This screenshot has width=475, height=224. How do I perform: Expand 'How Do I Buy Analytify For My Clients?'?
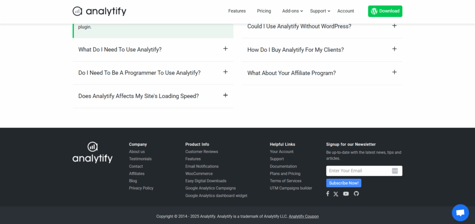[322, 50]
